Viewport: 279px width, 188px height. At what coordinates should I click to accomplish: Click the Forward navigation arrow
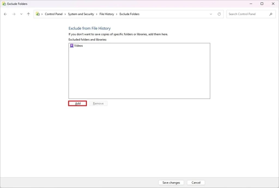tap(14, 14)
